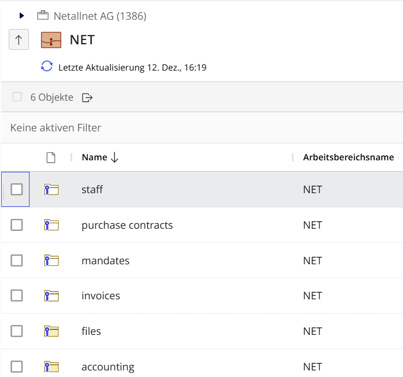Go up one level with arrow button

(x=19, y=40)
